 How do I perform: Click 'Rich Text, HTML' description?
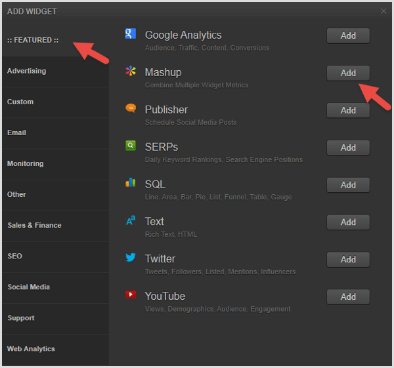tap(171, 234)
